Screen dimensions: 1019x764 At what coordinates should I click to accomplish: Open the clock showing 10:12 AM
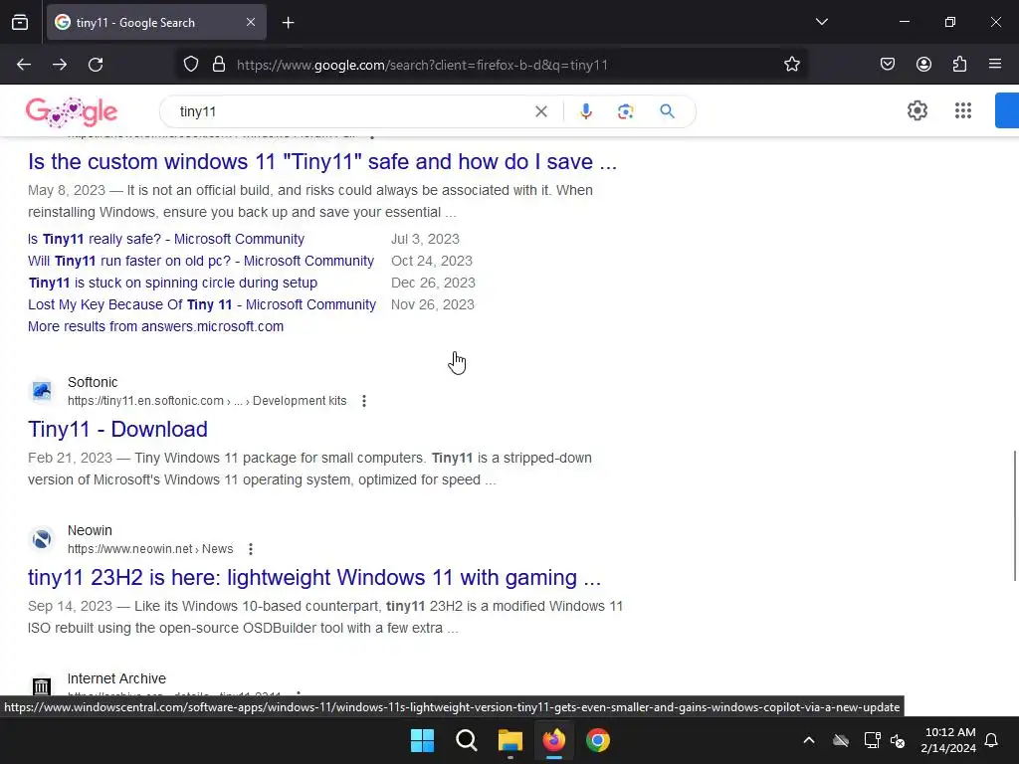pos(948,740)
